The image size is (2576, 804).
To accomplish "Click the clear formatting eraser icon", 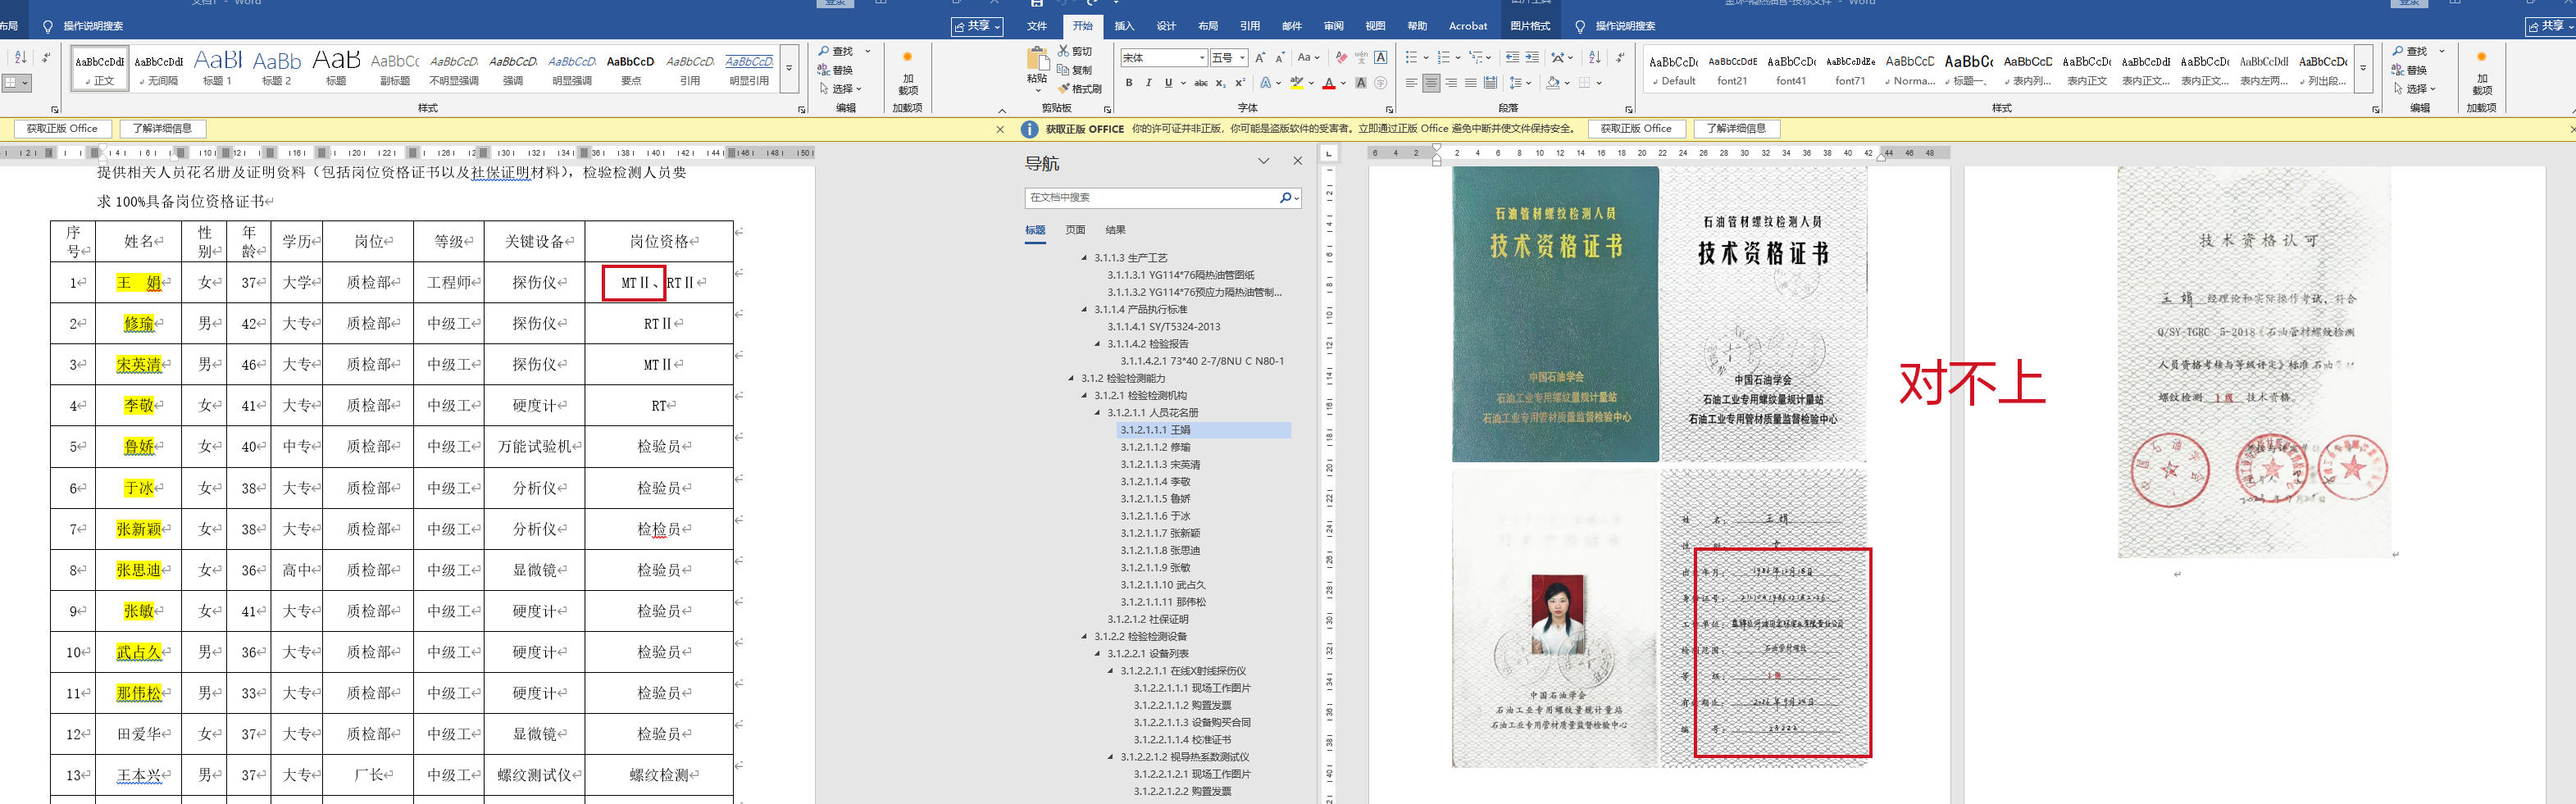I will coord(1341,58).
